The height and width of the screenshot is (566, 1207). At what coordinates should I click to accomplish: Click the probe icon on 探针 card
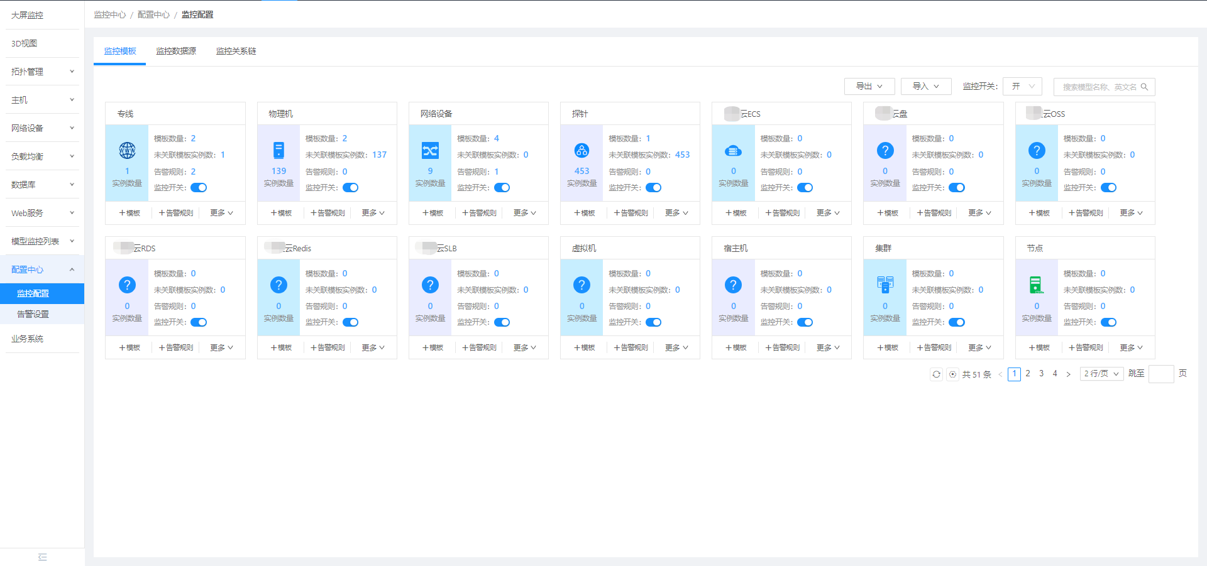click(x=581, y=150)
